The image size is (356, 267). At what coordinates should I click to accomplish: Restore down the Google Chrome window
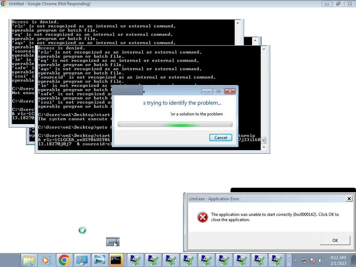coord(338,3)
